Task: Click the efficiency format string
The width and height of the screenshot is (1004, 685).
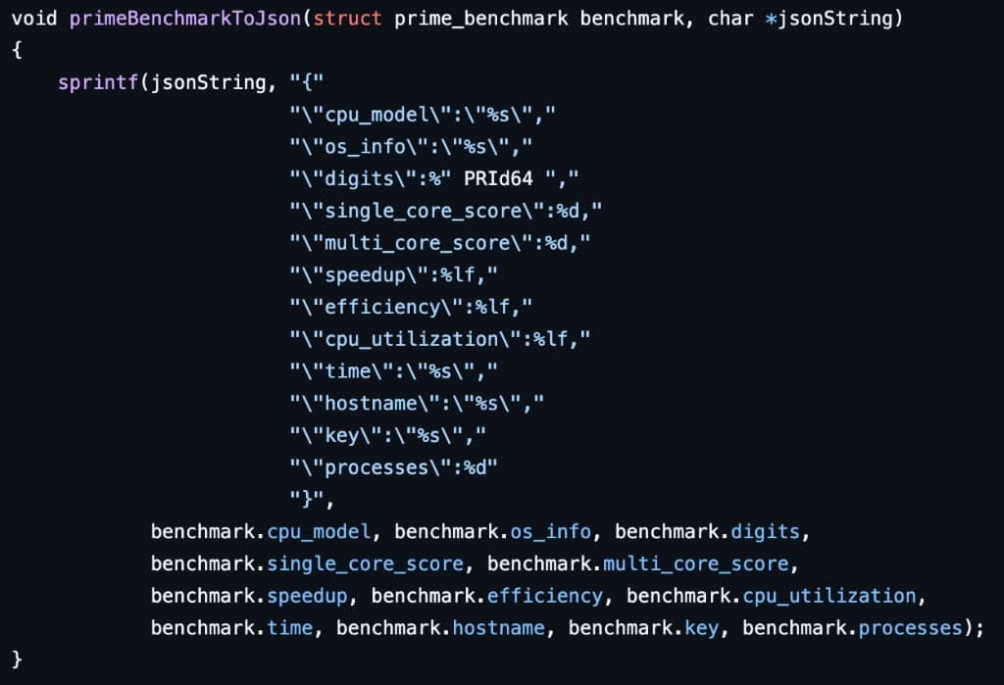Action: coord(411,307)
